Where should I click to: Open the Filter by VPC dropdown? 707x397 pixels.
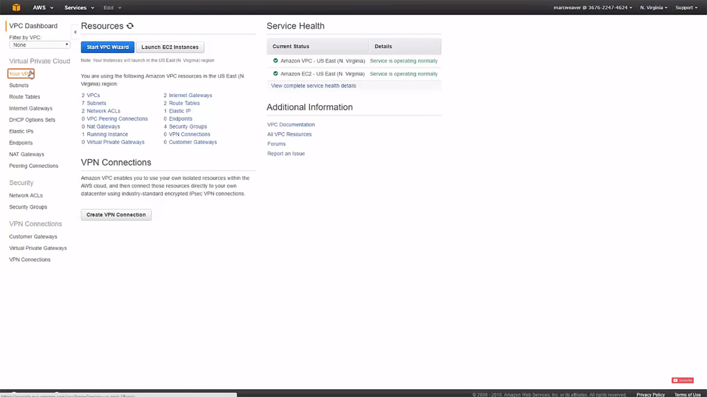pos(40,45)
